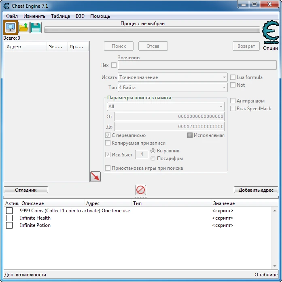
Task: Toggle the Исполняемая checkbox
Action: click(x=190, y=135)
